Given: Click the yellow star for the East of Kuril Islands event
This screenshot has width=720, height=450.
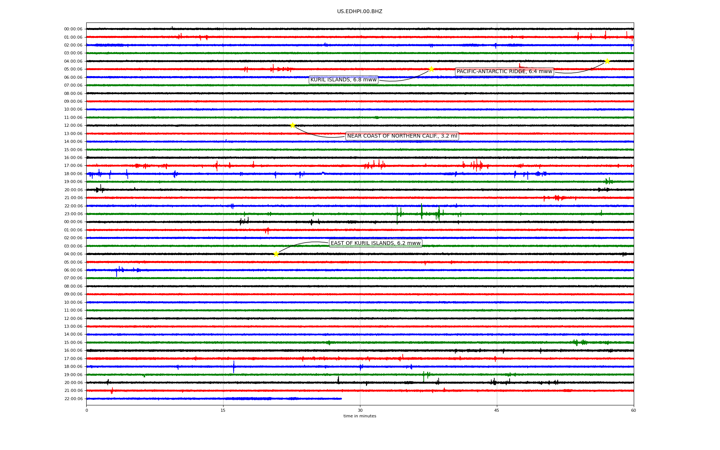Looking at the screenshot, I should point(276,254).
